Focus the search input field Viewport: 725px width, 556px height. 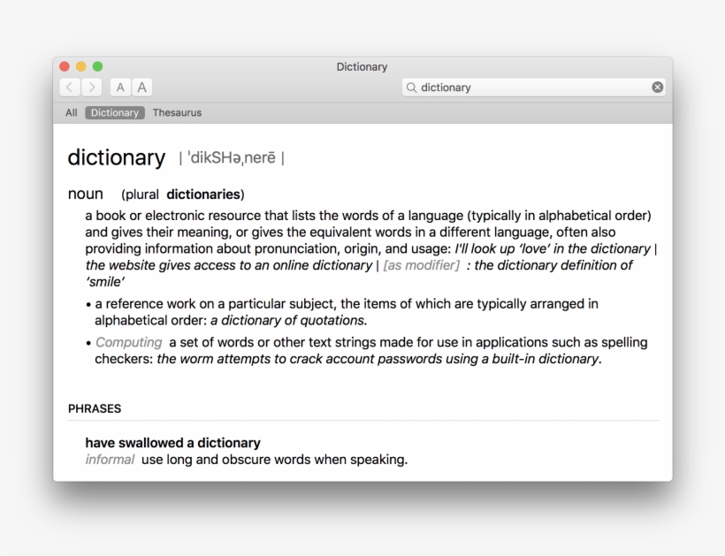click(x=530, y=88)
